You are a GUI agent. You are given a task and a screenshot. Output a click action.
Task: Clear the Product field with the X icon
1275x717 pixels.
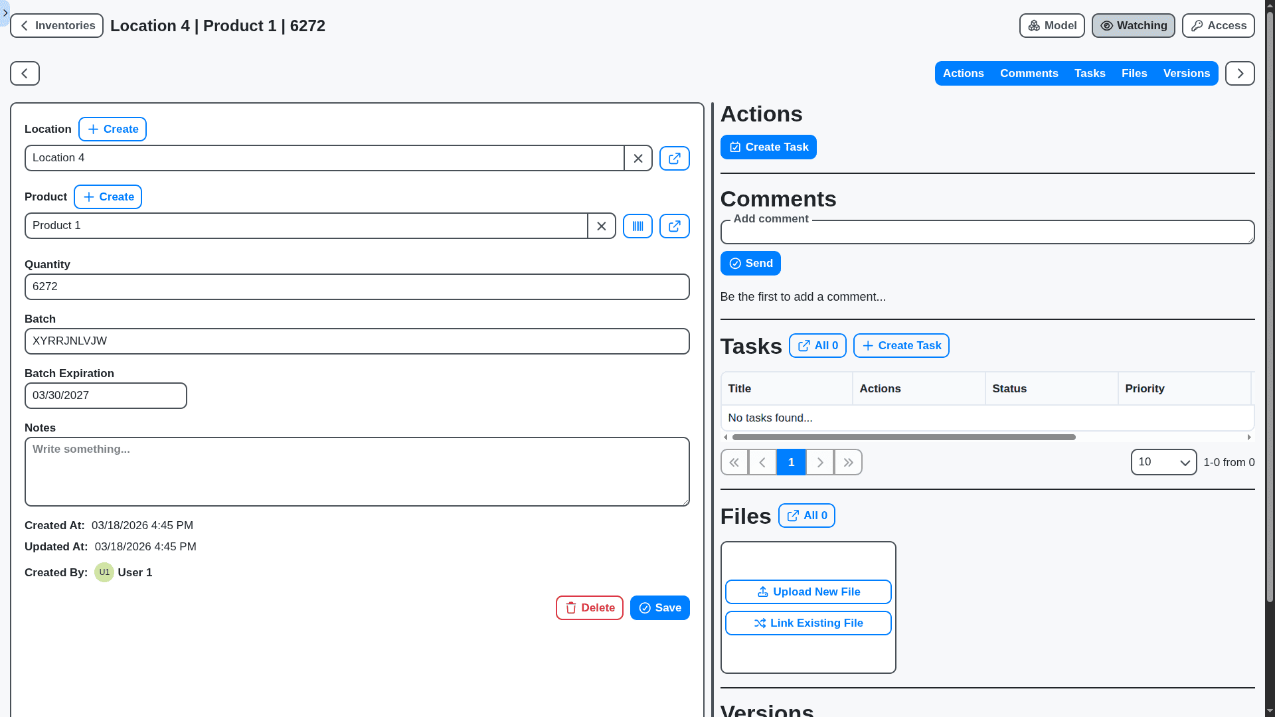click(602, 226)
